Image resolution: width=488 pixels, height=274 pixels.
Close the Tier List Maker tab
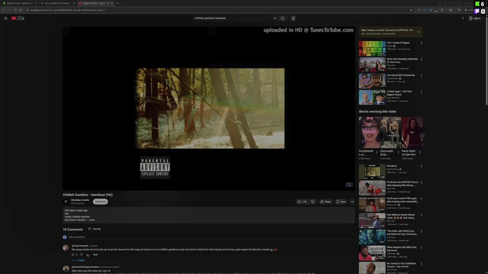point(74,3)
